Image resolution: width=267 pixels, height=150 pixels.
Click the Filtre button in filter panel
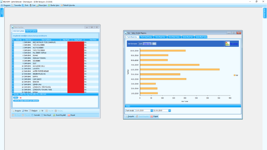click(x=16, y=98)
